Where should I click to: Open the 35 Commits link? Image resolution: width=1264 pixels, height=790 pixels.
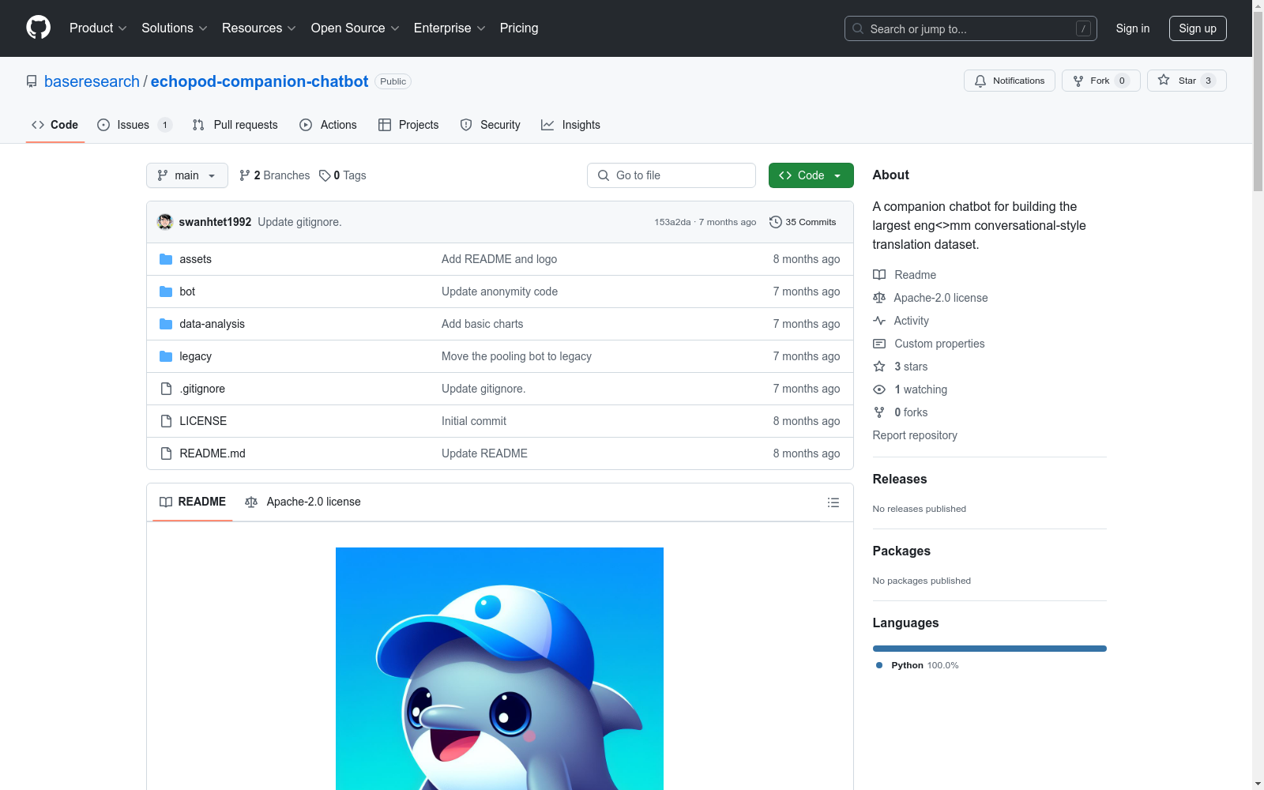coord(803,222)
